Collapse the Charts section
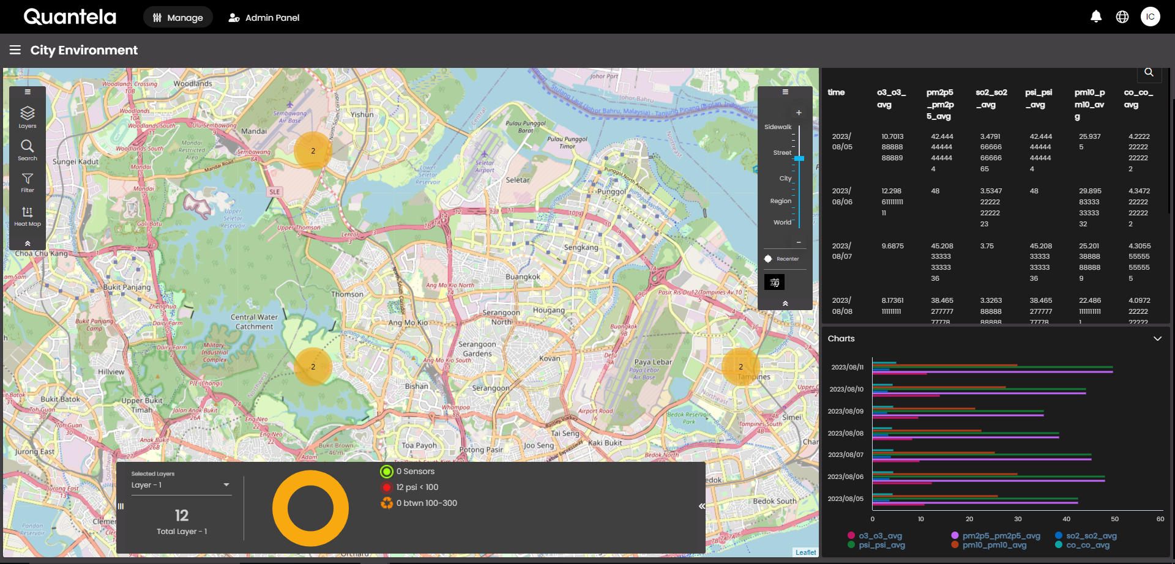Image resolution: width=1175 pixels, height=564 pixels. point(1157,339)
